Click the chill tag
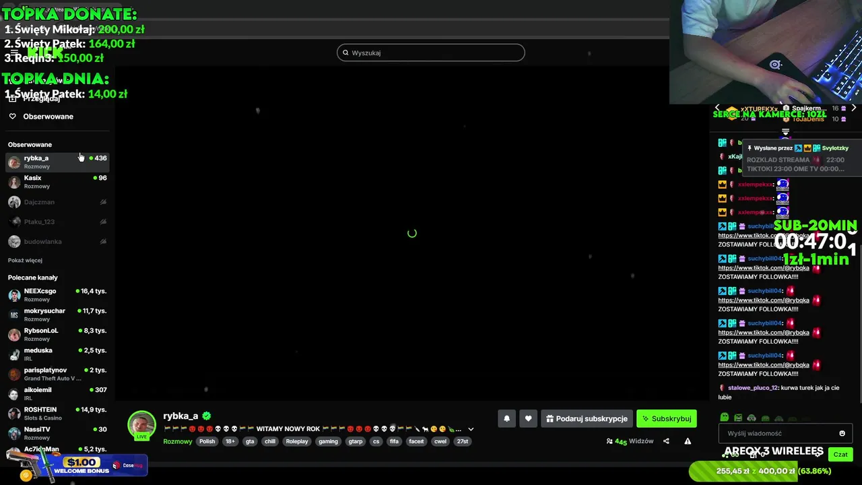Viewport: 862px width, 485px height. [270, 441]
